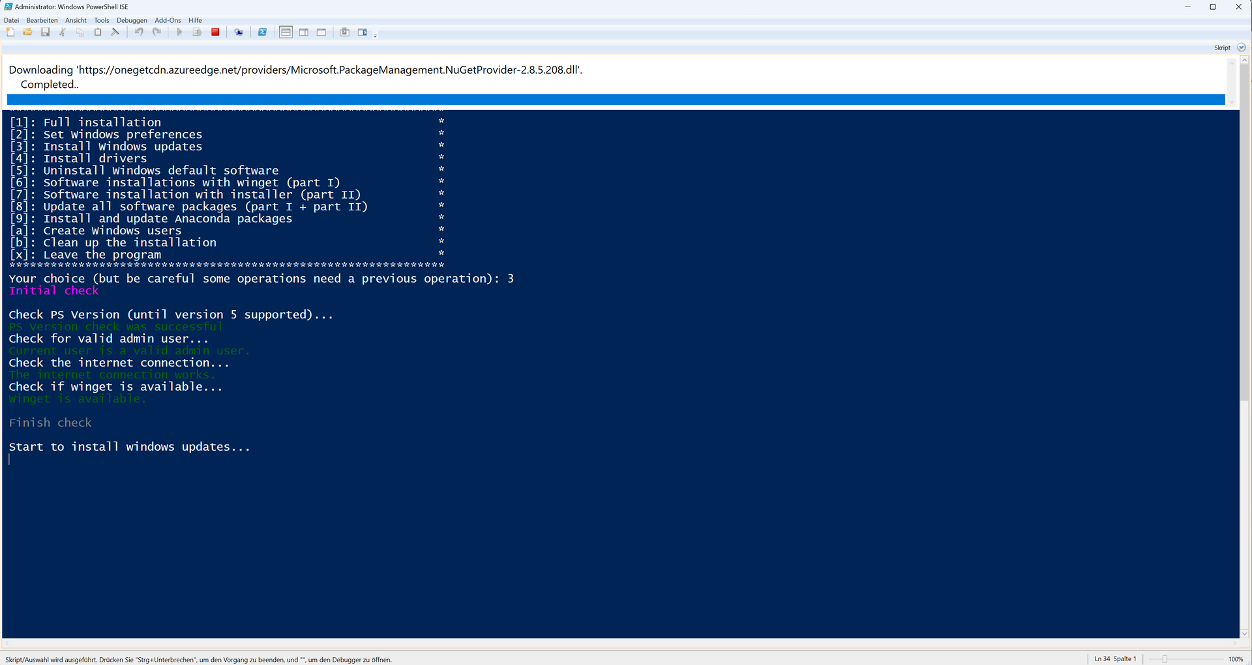Click '[5]: Uninstall Windows default software' line
The height and width of the screenshot is (665, 1252).
(x=144, y=171)
